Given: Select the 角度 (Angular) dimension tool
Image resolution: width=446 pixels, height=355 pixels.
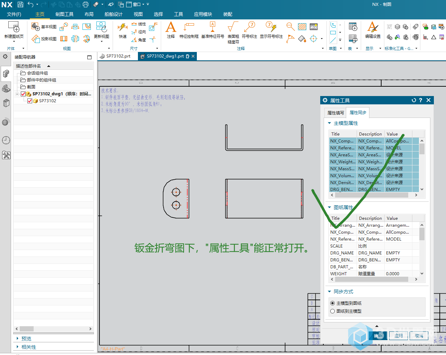Looking at the screenshot, I should 139,40.
